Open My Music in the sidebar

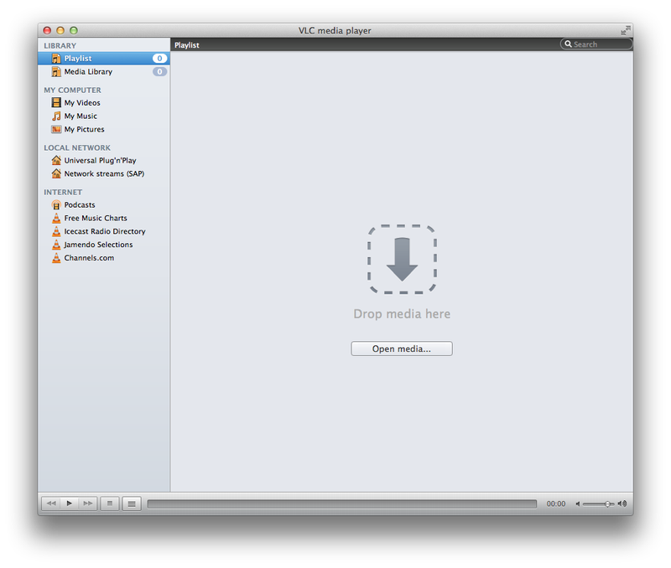(x=103, y=116)
